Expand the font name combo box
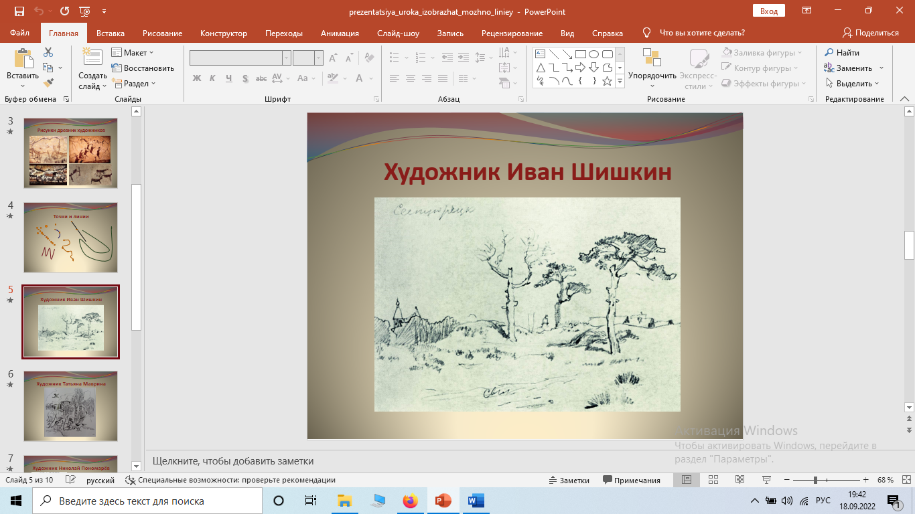The height and width of the screenshot is (514, 915). (x=287, y=58)
